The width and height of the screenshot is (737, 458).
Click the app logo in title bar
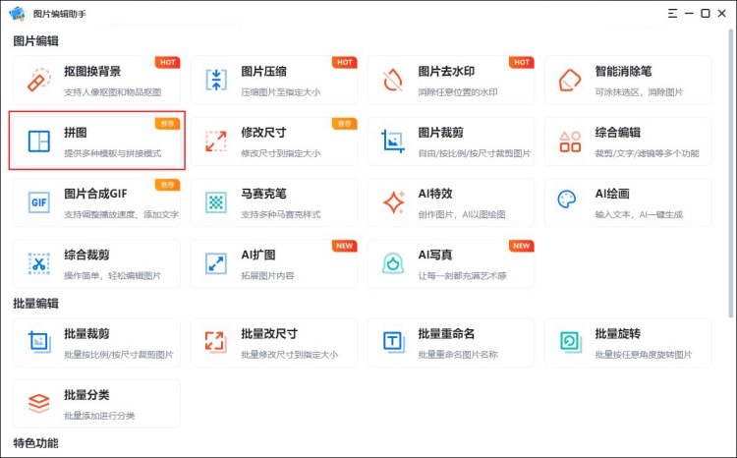coord(17,13)
